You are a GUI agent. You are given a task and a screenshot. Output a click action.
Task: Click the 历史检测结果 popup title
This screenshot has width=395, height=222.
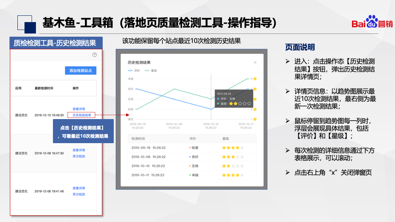click(139, 62)
